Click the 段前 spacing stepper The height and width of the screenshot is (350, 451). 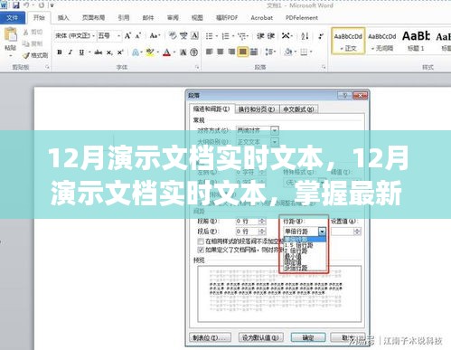(262, 222)
